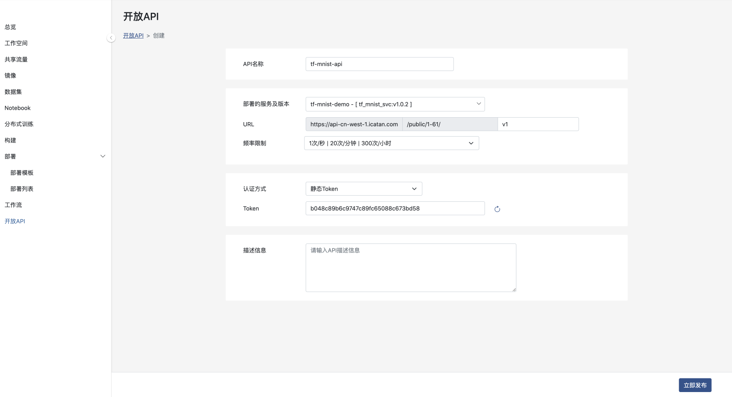732x397 pixels.
Task: Focus the 描述信息 text area
Action: (411, 267)
